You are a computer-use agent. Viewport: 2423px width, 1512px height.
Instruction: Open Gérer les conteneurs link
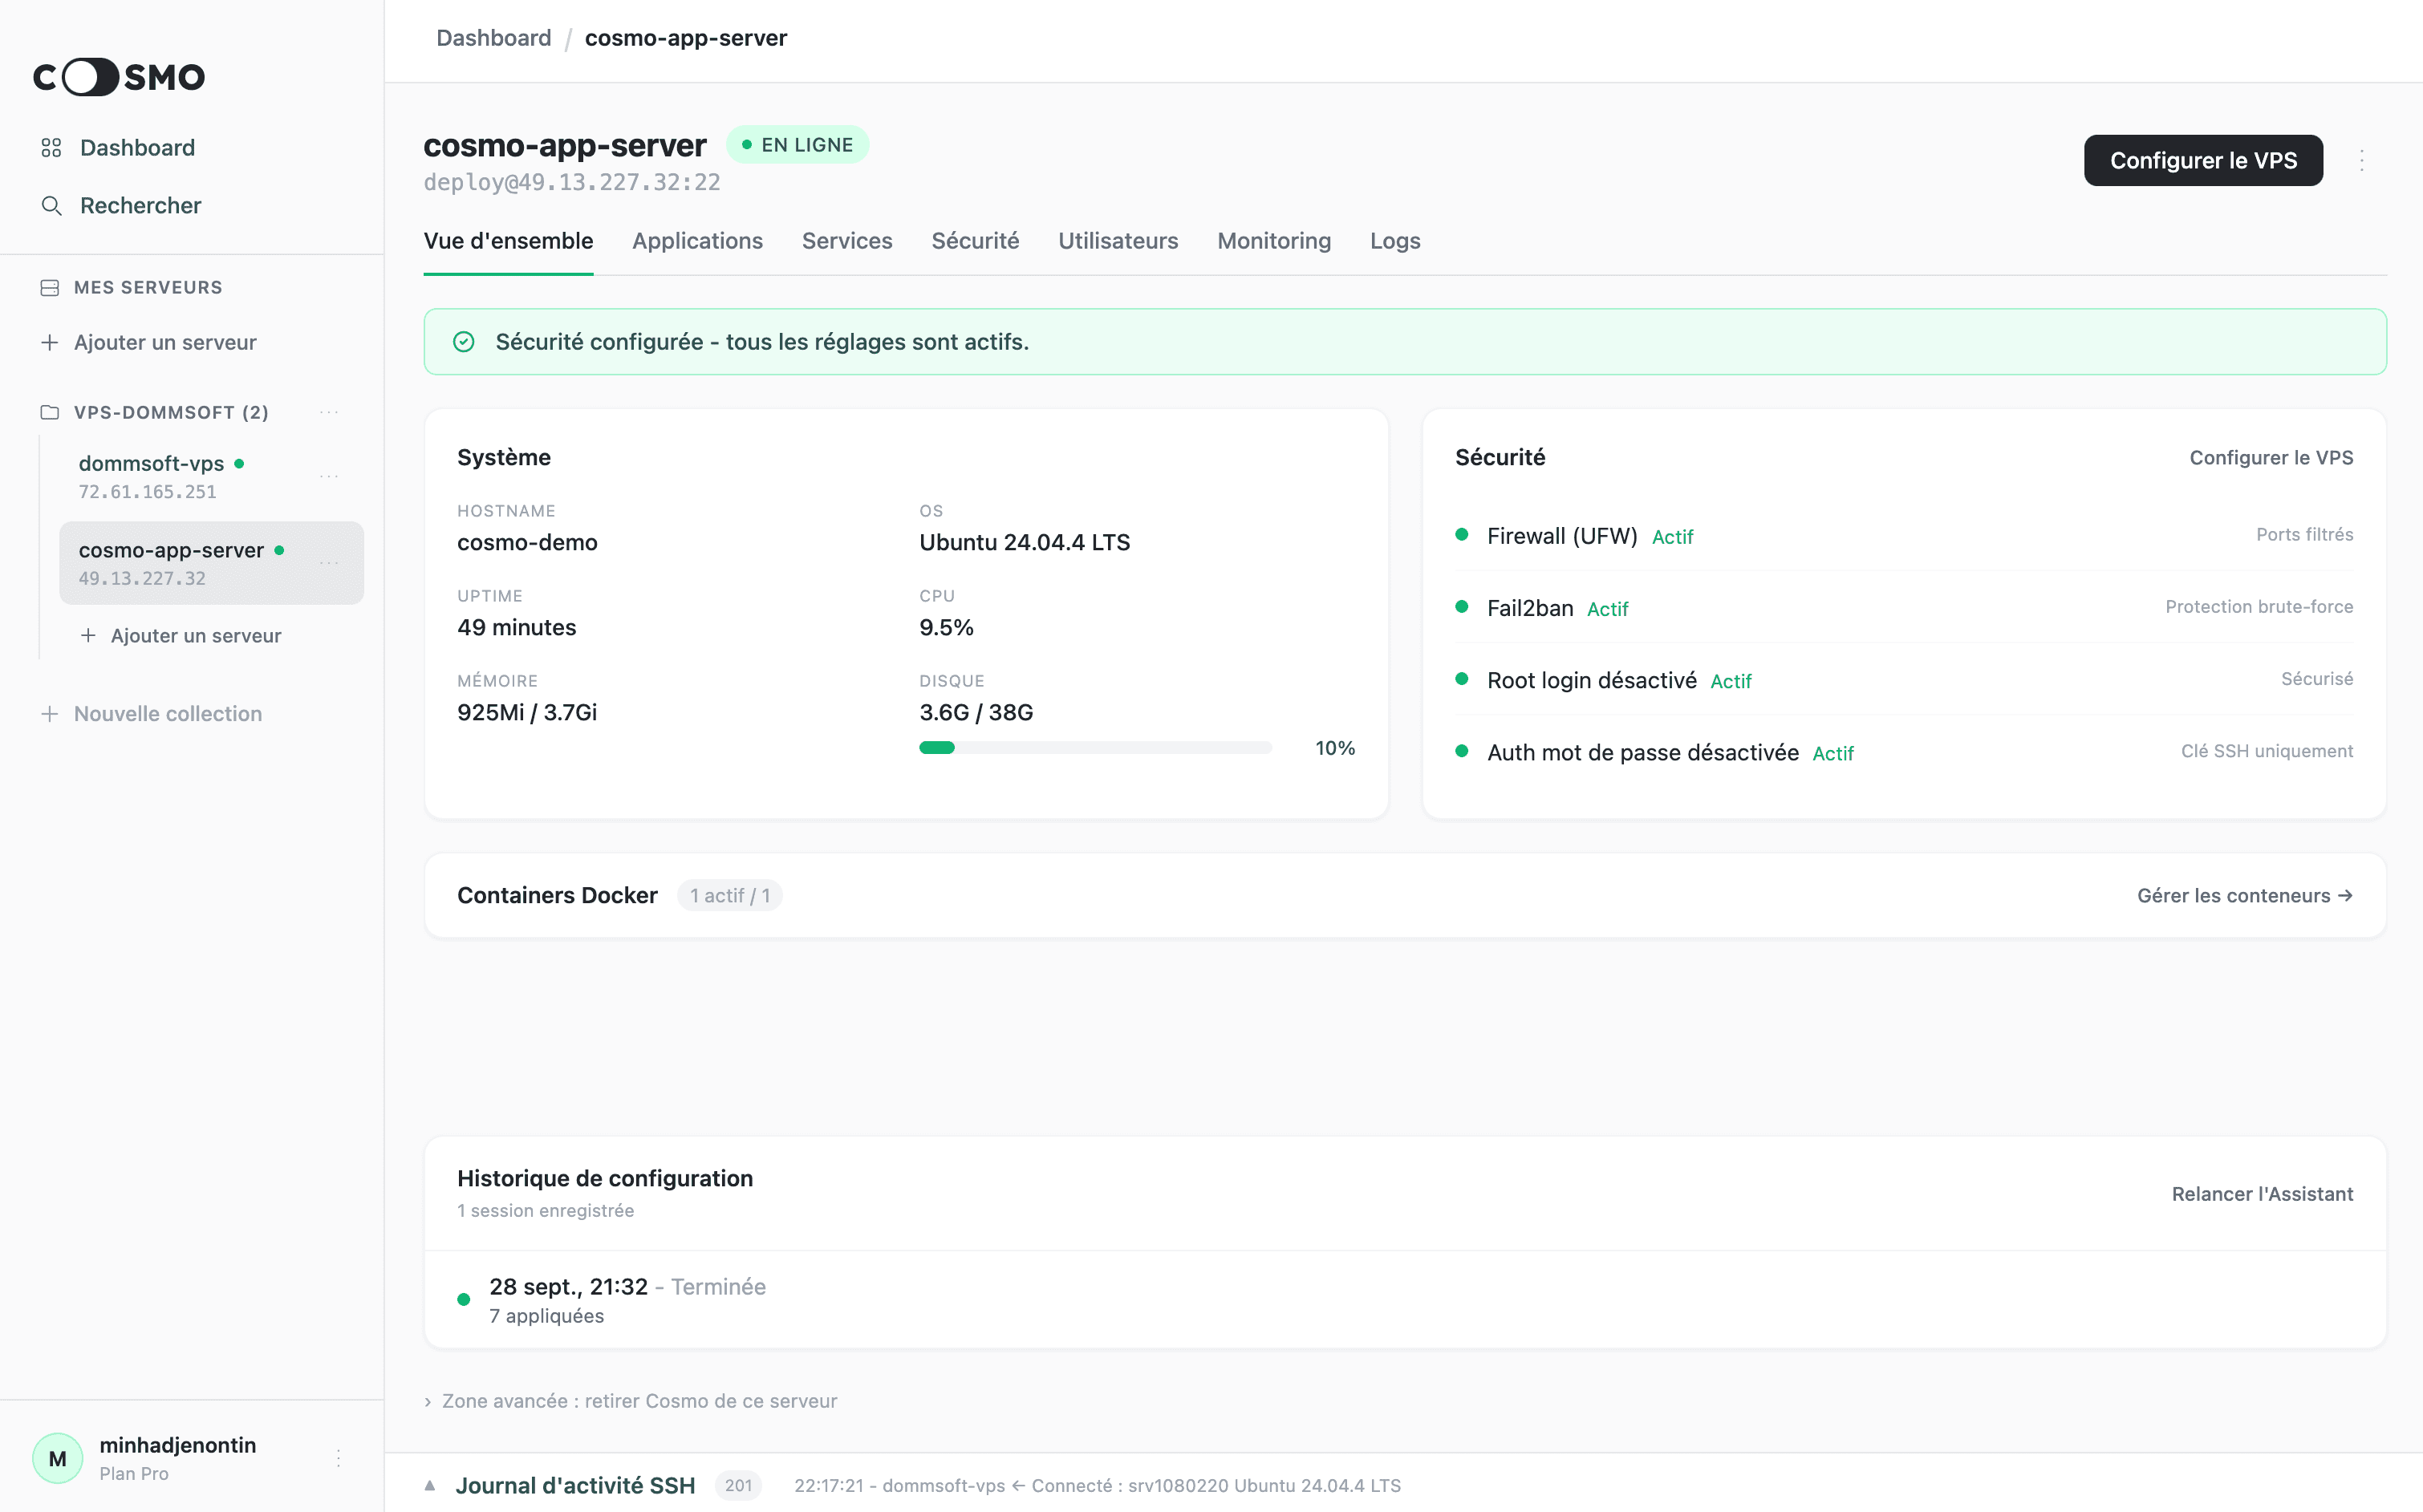point(2245,896)
